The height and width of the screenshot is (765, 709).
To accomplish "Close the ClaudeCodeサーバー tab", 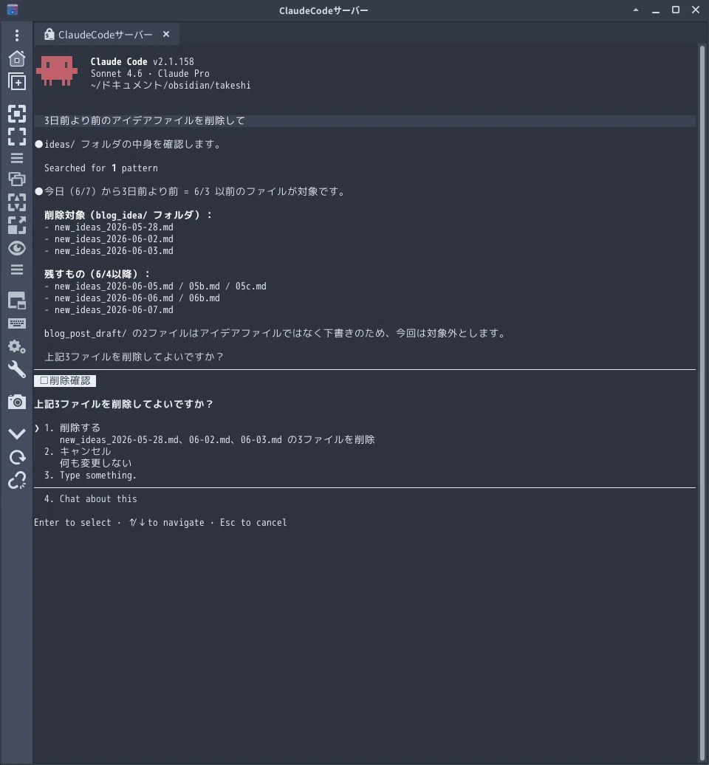I will tap(166, 34).
